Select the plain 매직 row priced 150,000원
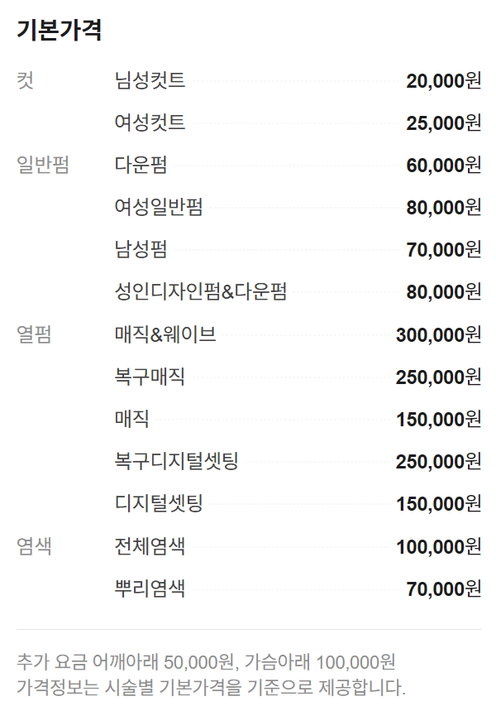The height and width of the screenshot is (711, 496). [132, 420]
